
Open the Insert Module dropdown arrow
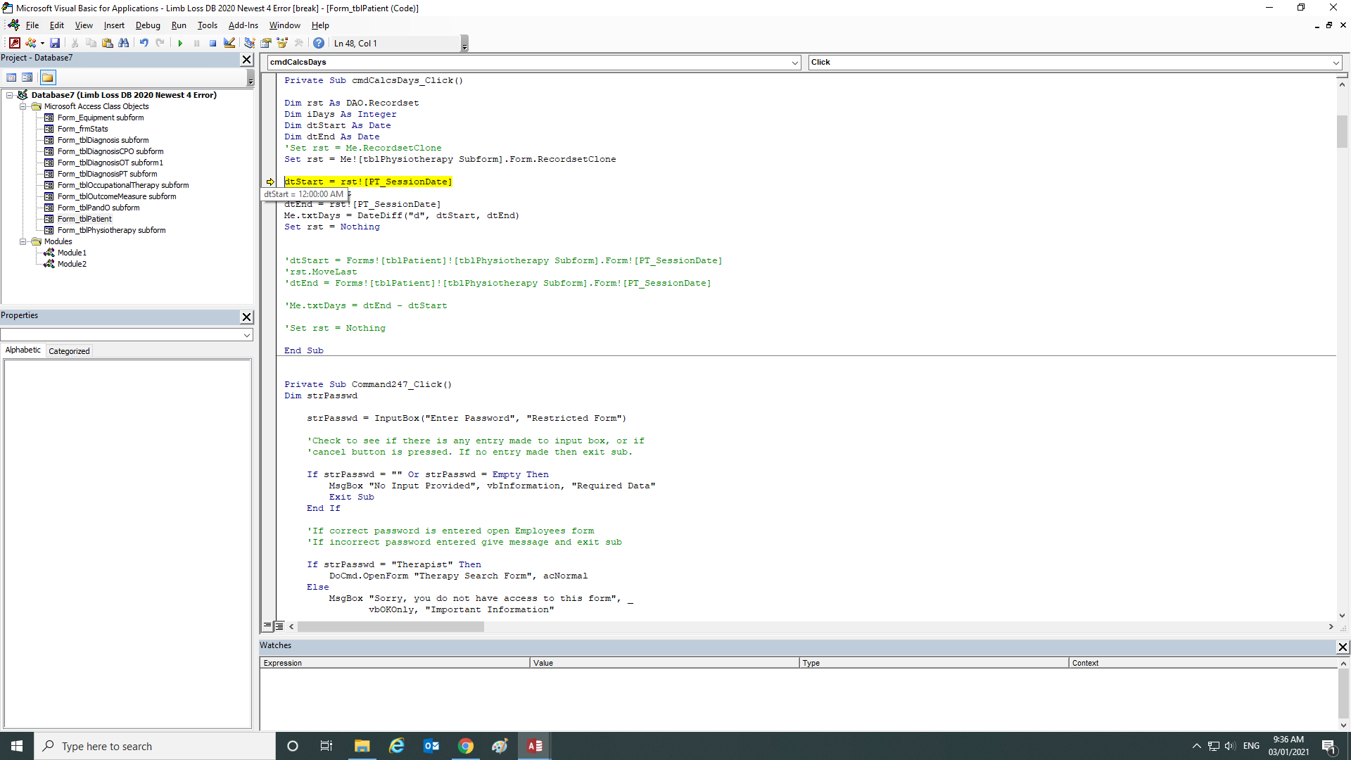[42, 44]
